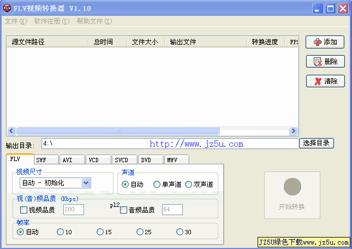Open the 文件 (X) menu
This screenshot has height=249, width=352.
click(16, 21)
